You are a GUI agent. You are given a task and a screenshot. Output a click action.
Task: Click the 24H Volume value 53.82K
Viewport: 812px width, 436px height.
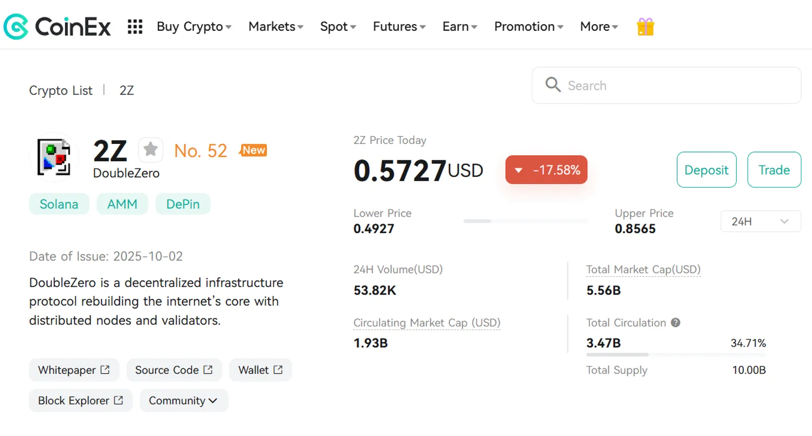[375, 290]
